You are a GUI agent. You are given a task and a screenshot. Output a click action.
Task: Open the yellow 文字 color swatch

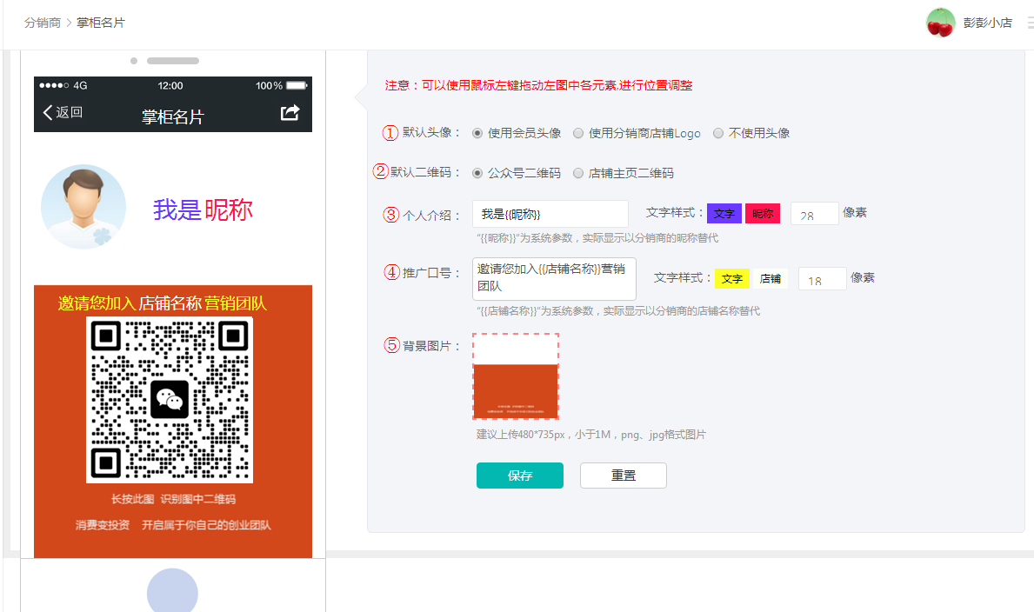click(x=731, y=279)
